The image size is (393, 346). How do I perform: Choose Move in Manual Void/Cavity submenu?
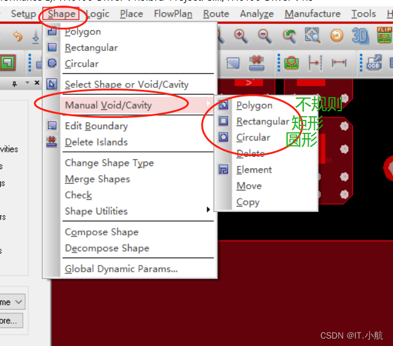(267, 186)
